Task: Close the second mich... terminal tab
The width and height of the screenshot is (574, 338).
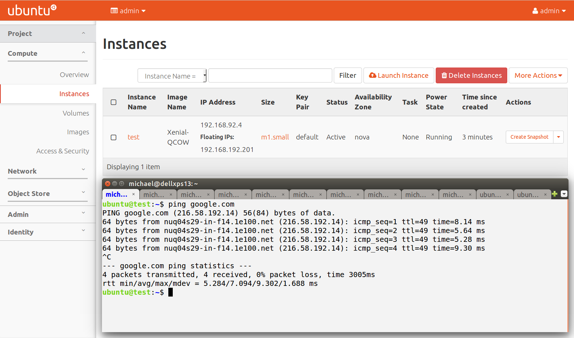Action: [171, 195]
